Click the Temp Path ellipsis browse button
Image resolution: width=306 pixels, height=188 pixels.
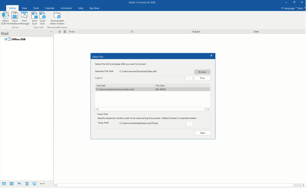(x=190, y=124)
